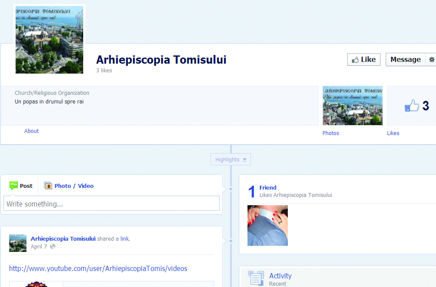Open the friend thumbnail with red nail polish
The width and height of the screenshot is (436, 287).
click(267, 225)
